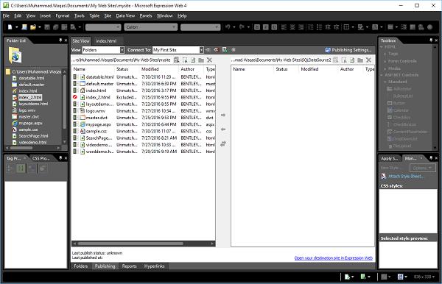Viewport: 442px width, 284px height.
Task: Expand the Calibri font dropdown
Action: (x=174, y=27)
